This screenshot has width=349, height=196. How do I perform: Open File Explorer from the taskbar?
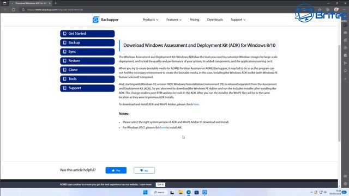tap(180, 192)
